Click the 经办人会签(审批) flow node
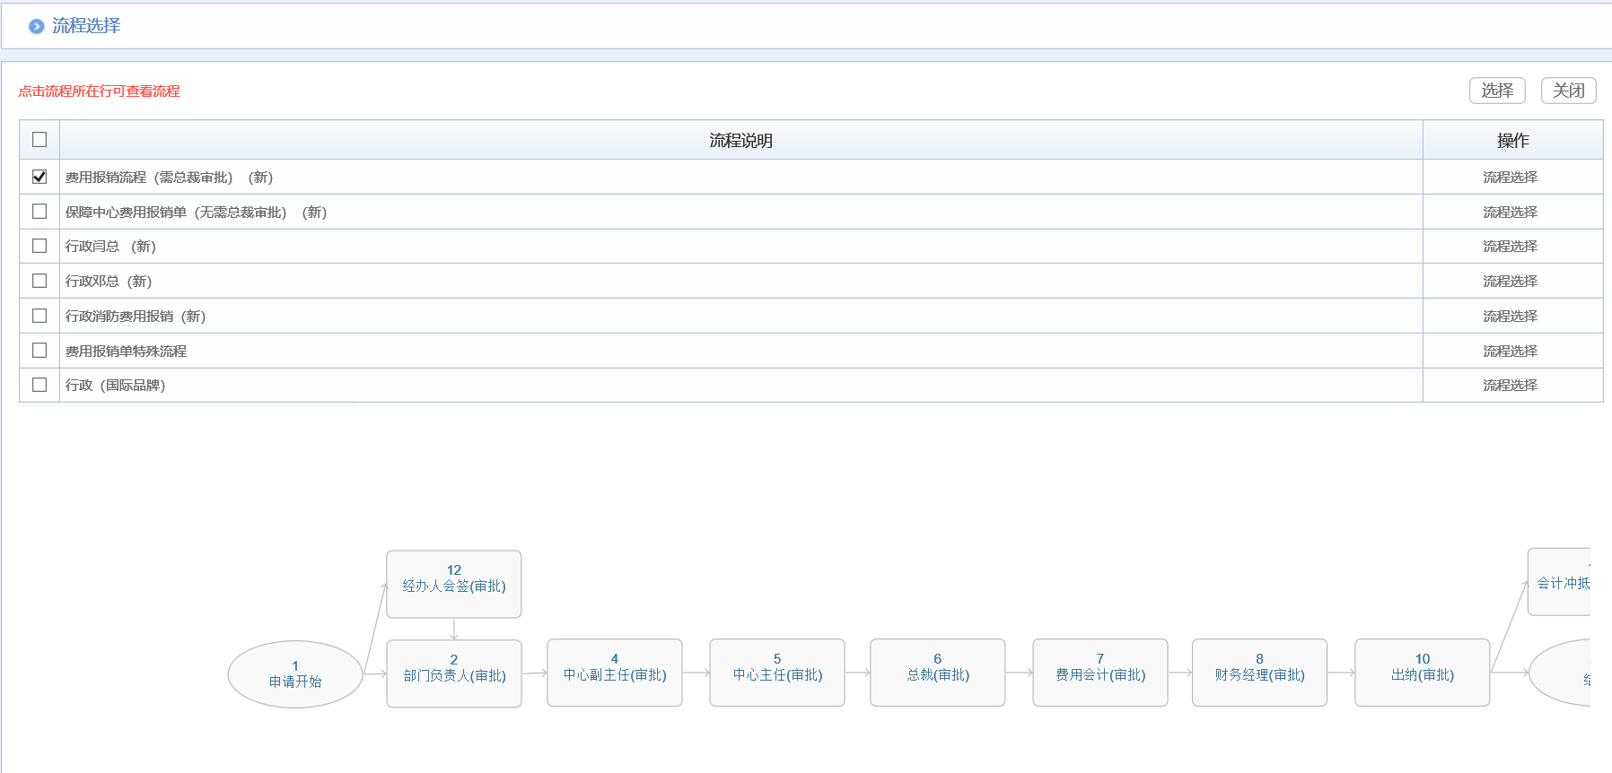Screen dimensions: 1612x773 tap(454, 584)
